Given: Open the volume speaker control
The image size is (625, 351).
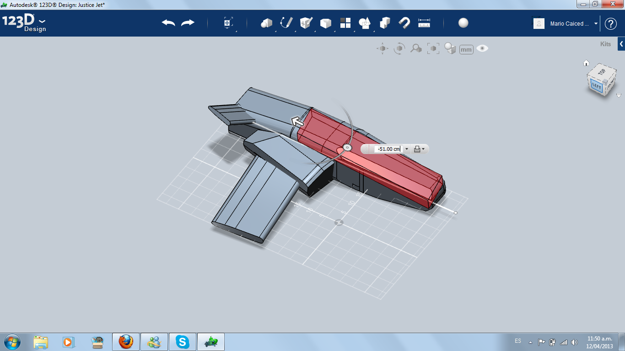Looking at the screenshot, I should (574, 342).
